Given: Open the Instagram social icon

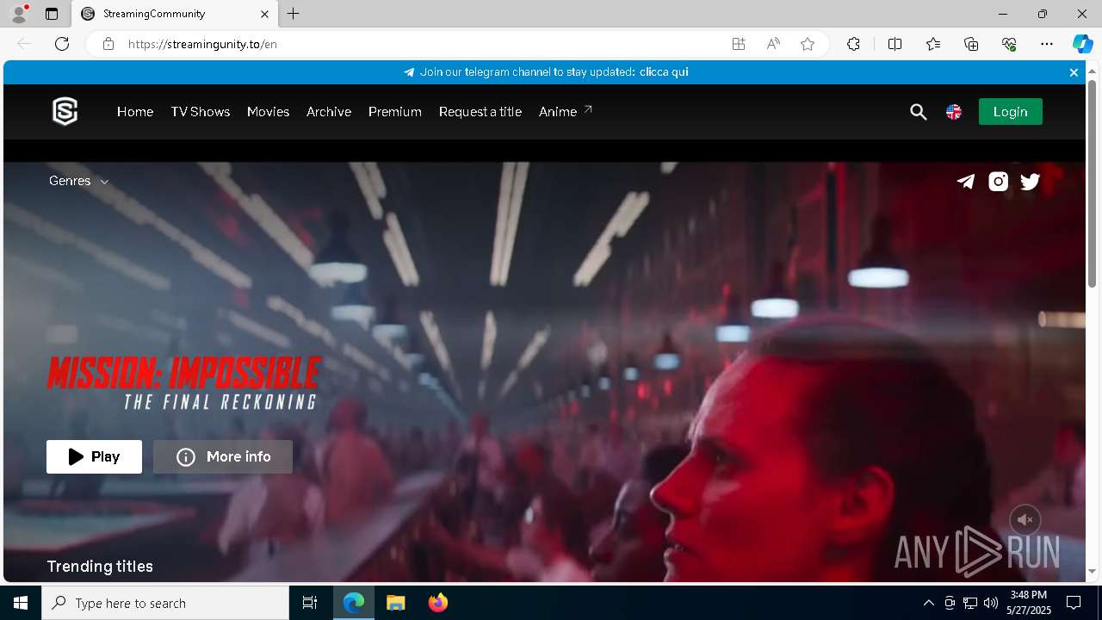Looking at the screenshot, I should pos(998,181).
